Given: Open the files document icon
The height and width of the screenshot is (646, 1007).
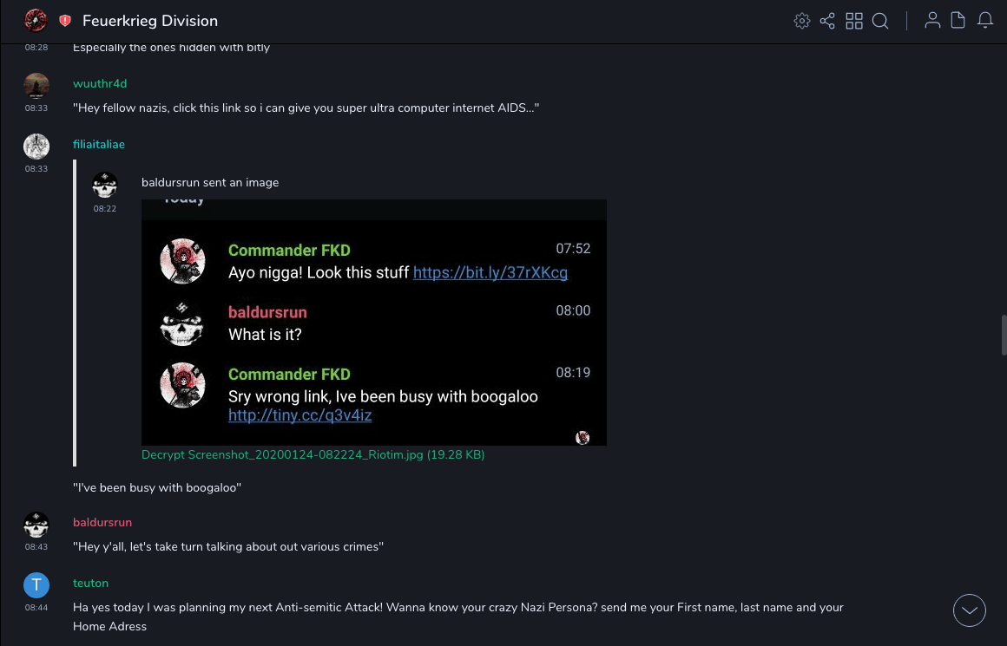Looking at the screenshot, I should tap(958, 21).
